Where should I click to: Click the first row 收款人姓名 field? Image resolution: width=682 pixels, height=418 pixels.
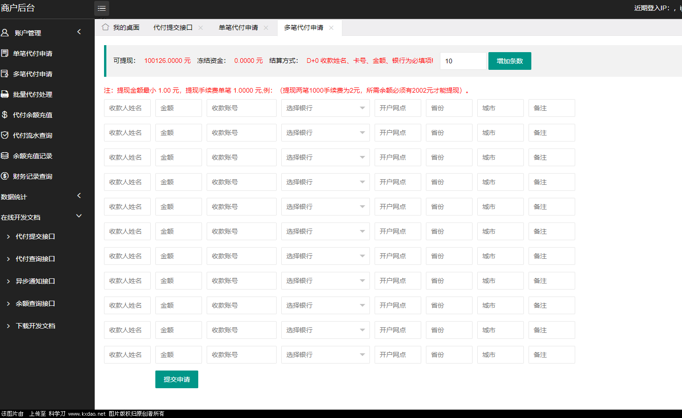(127, 108)
